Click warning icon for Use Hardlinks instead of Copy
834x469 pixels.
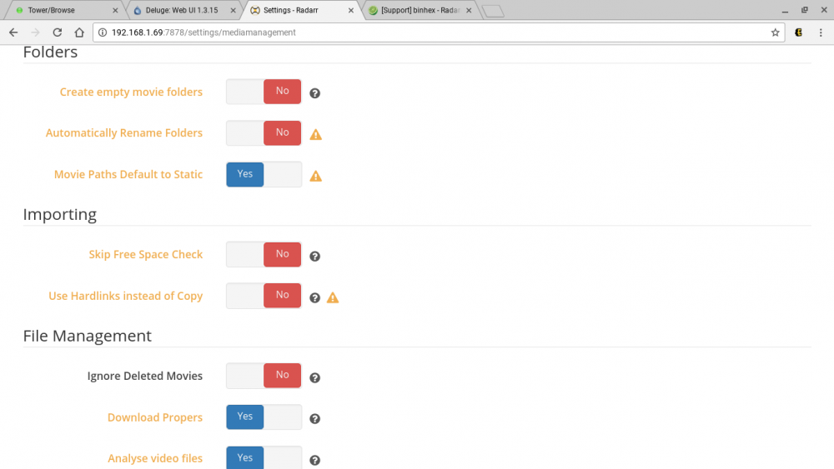point(333,297)
